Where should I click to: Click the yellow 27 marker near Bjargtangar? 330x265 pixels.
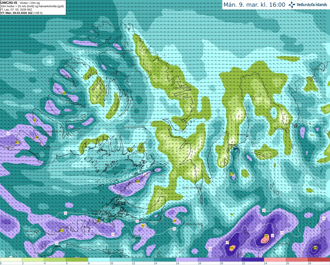click(17, 142)
